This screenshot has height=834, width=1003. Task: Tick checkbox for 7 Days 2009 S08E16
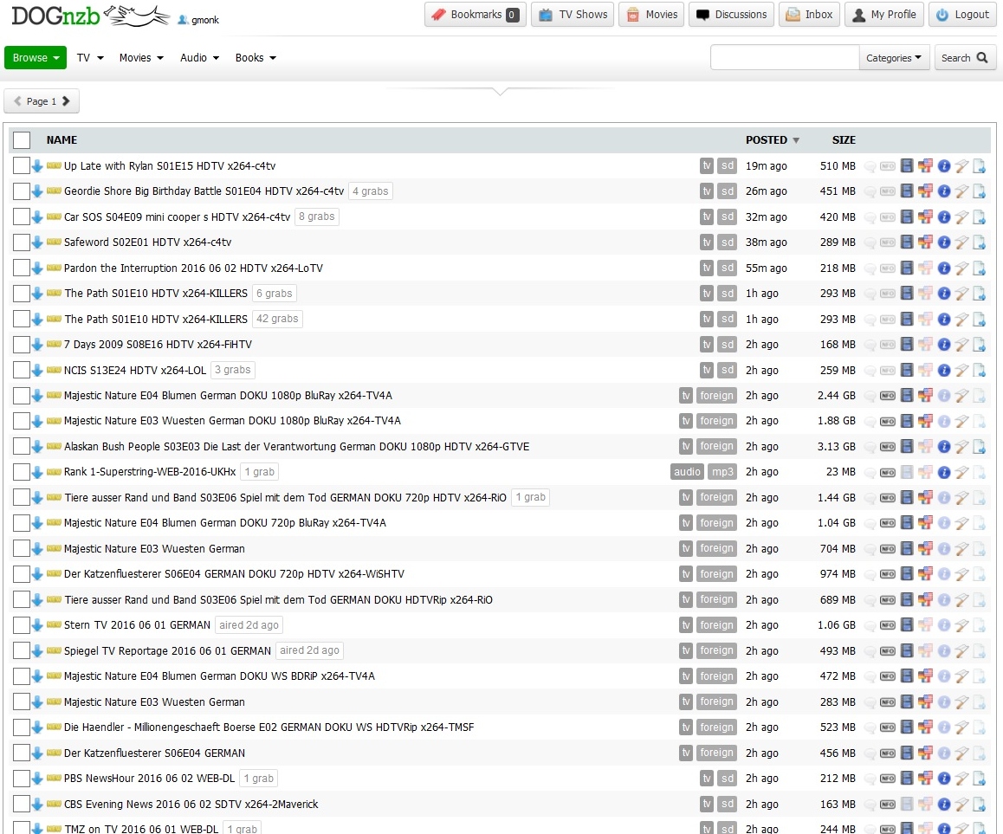(x=22, y=345)
